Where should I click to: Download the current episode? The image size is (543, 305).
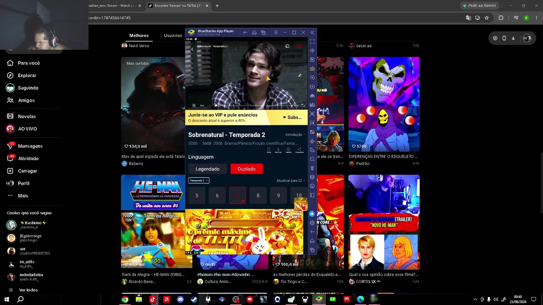pyautogui.click(x=278, y=150)
